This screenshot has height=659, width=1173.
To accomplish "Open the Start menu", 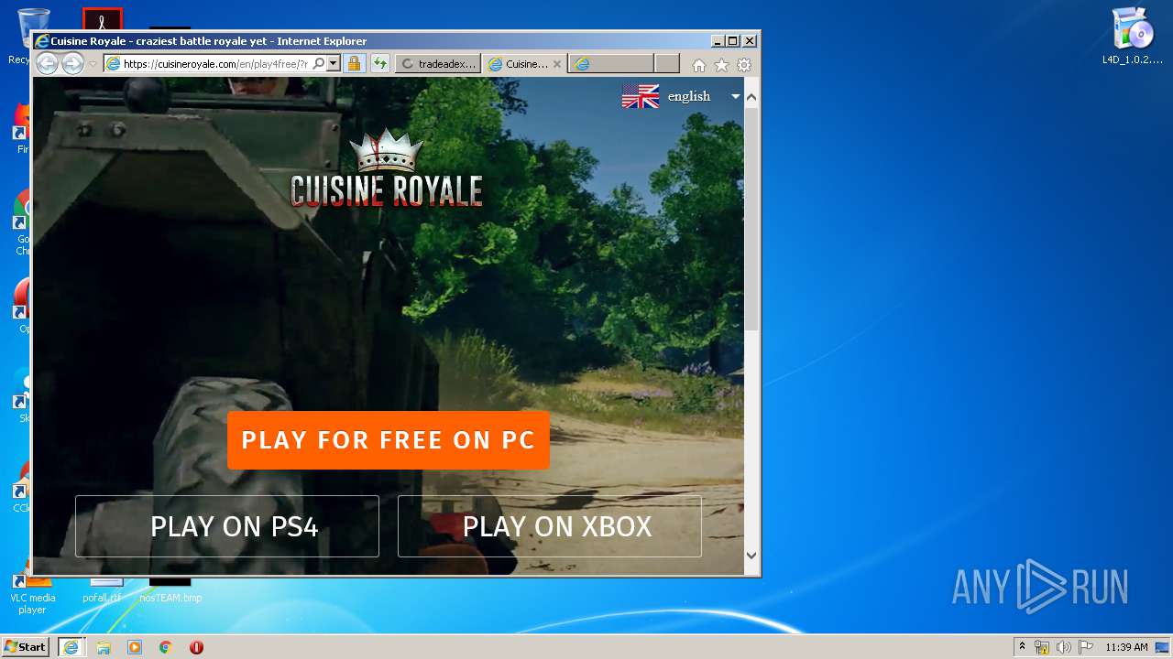I will (25, 647).
